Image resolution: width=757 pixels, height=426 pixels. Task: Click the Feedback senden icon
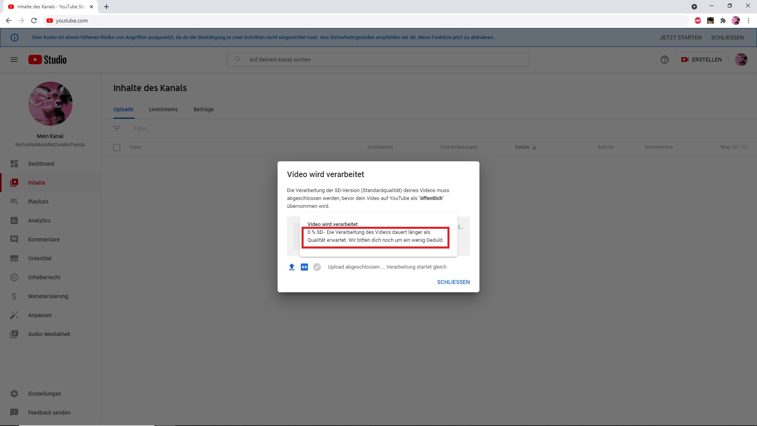[14, 413]
